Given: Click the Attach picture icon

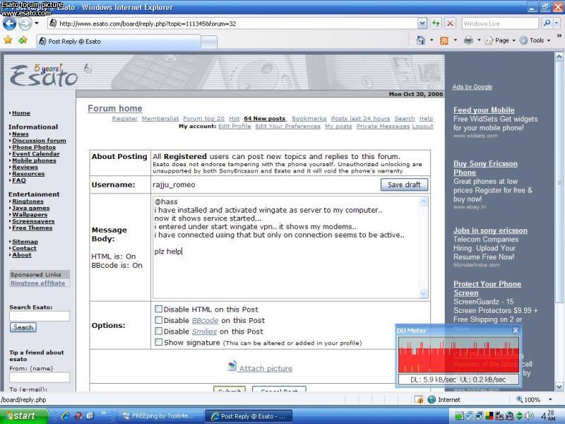Looking at the screenshot, I should point(232,366).
